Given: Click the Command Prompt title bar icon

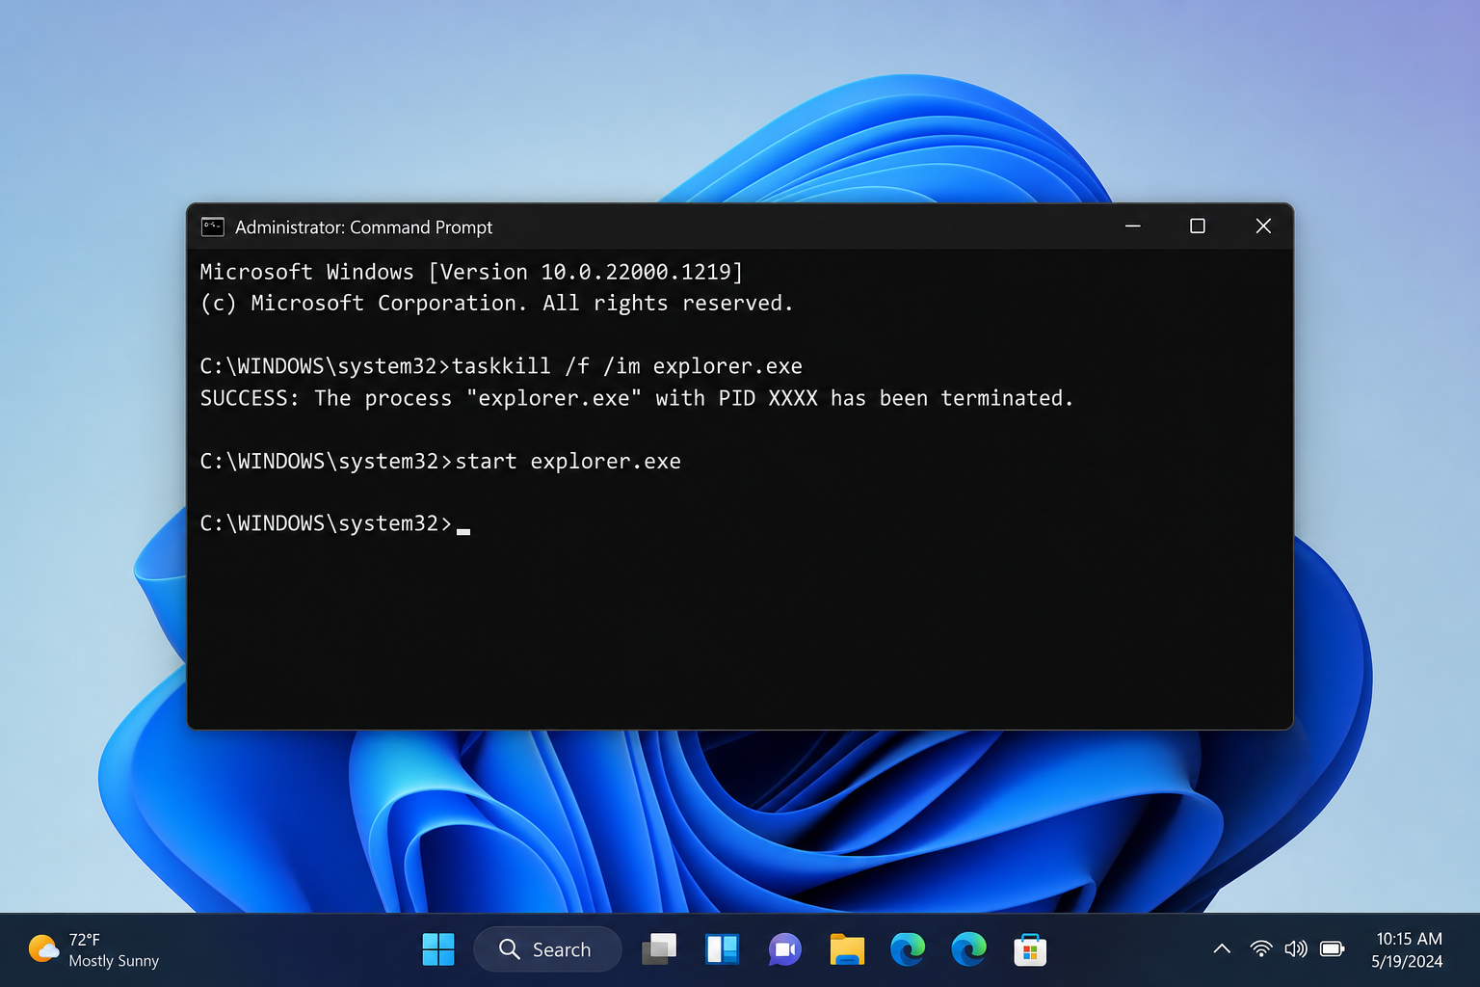Looking at the screenshot, I should click(x=212, y=227).
